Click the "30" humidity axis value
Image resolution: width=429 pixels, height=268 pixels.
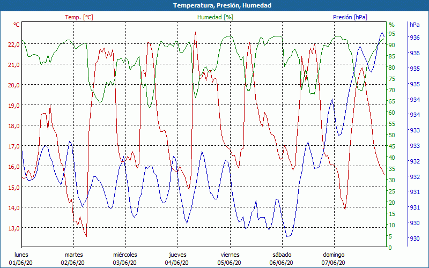tap(392, 180)
